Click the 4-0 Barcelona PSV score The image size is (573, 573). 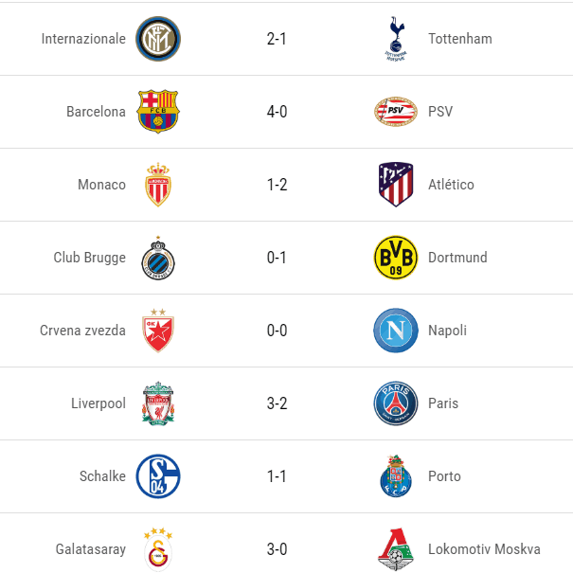coord(277,112)
